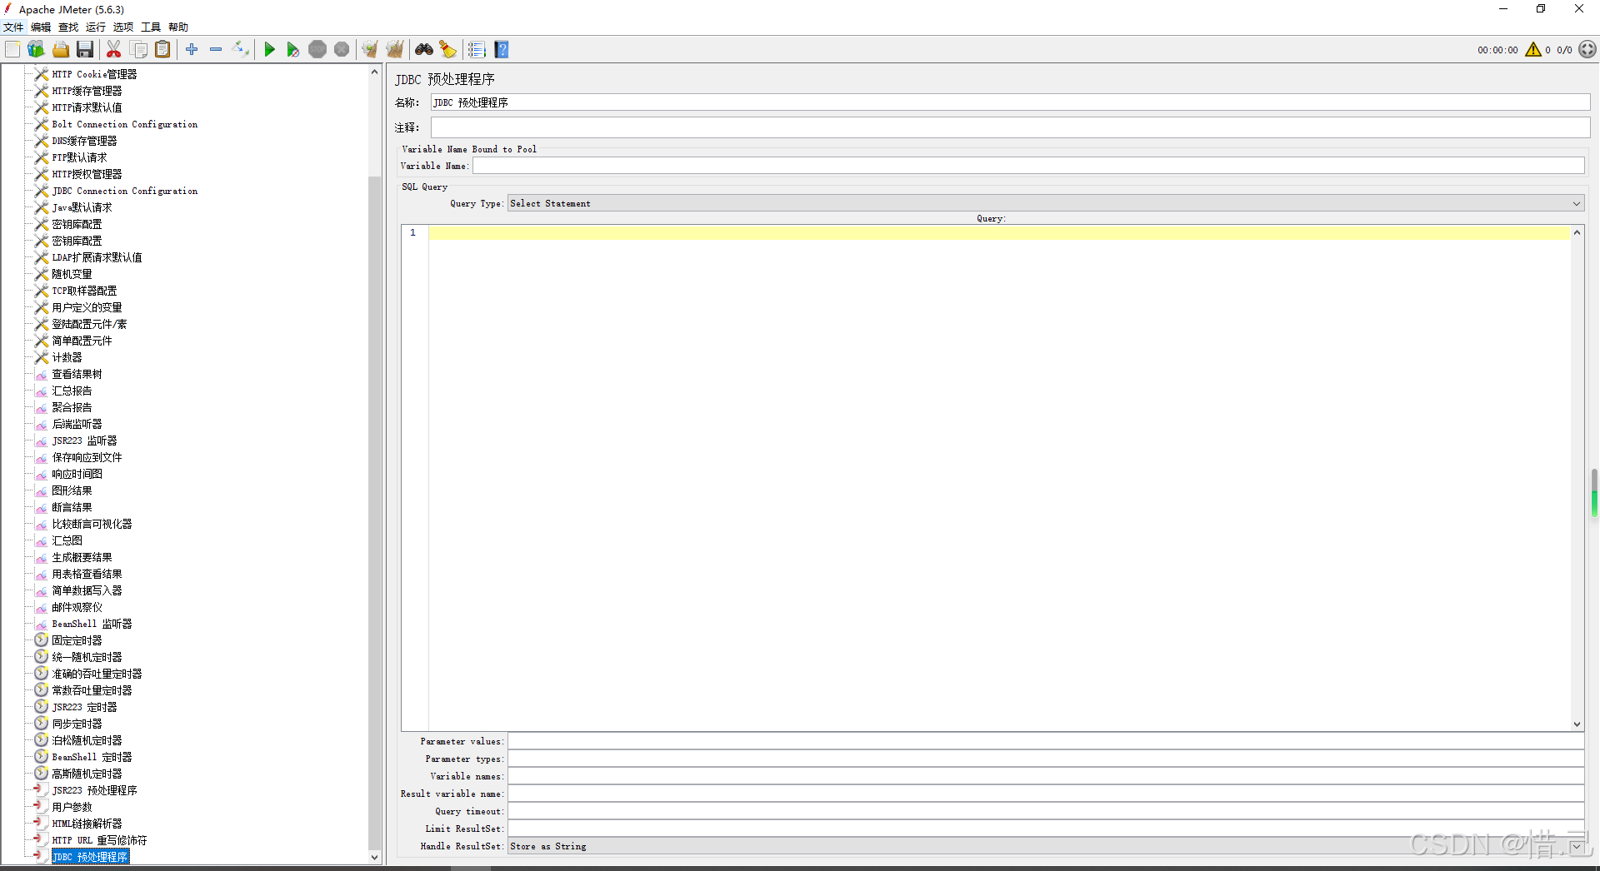This screenshot has width=1600, height=871.
Task: Open the Templates icon in the toolbar
Action: 36,50
